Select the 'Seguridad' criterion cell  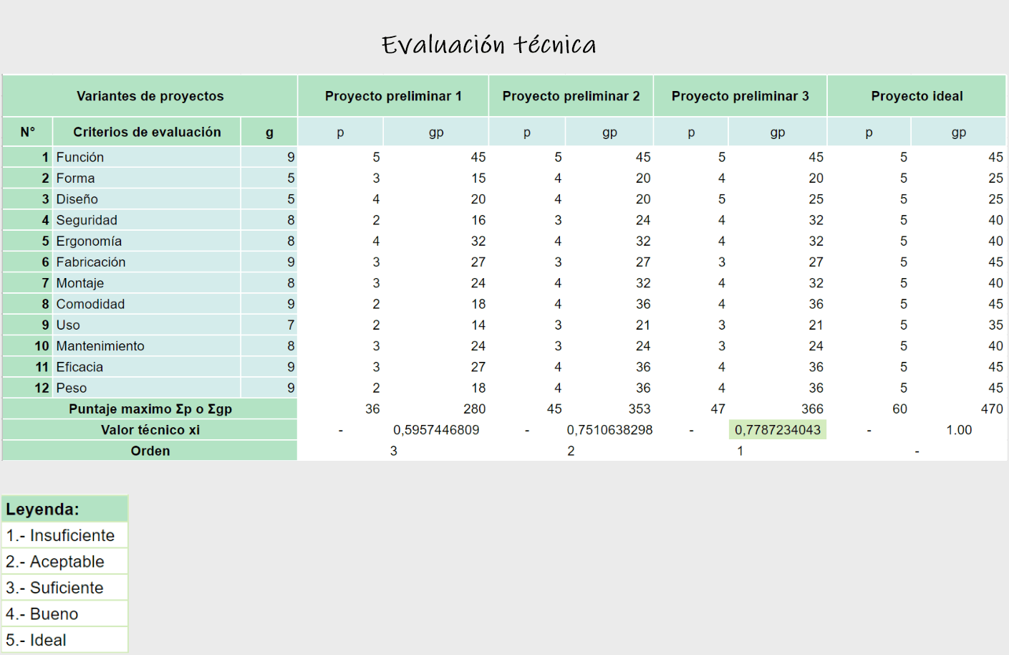tap(147, 220)
